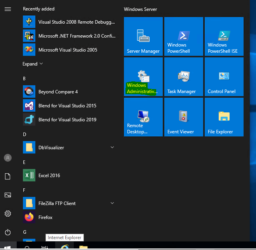Launch the Event Viewer tile
The image size is (256, 250).
tap(183, 117)
